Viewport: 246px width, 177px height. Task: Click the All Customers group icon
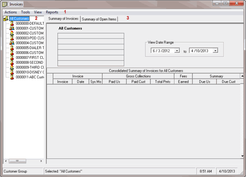point(6,18)
